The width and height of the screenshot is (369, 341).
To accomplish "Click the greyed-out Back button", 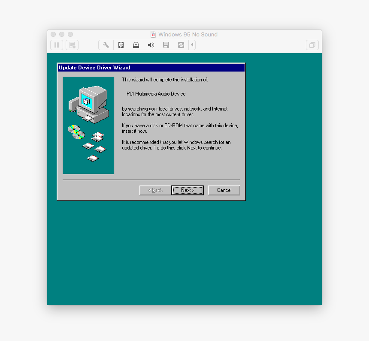I will (x=155, y=190).
